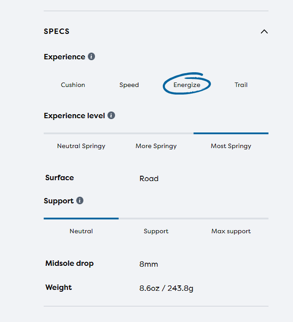Click the 8.6oz / 243.8g weight value
This screenshot has width=293, height=322.
(166, 288)
